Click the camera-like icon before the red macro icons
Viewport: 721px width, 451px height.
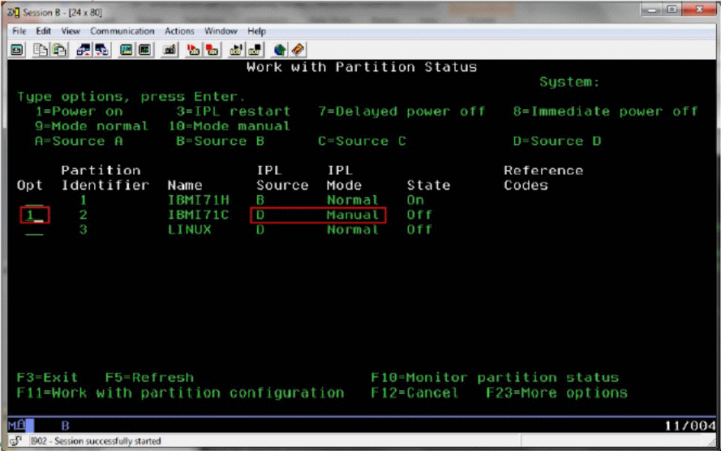click(170, 50)
